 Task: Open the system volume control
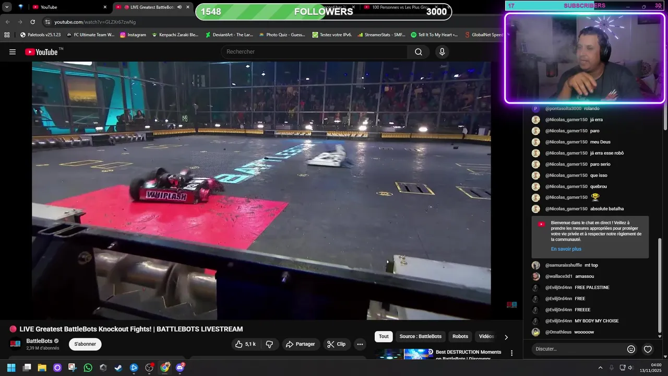(630, 368)
